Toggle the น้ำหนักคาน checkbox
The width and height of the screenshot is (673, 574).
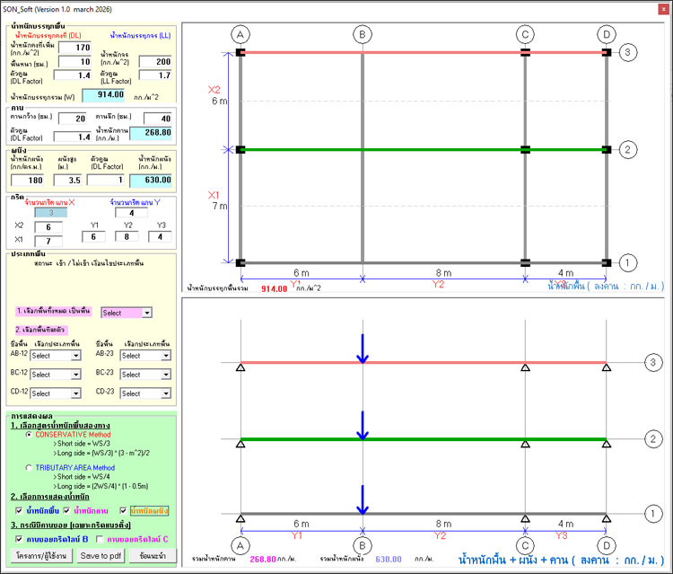click(65, 510)
